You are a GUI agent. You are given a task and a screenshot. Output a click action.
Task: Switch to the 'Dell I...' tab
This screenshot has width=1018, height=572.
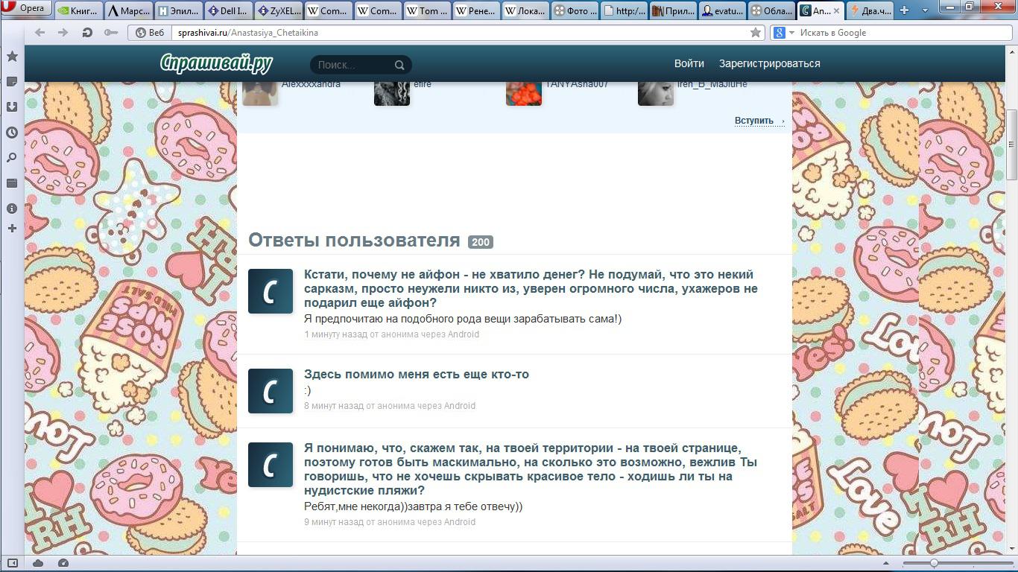[228, 11]
